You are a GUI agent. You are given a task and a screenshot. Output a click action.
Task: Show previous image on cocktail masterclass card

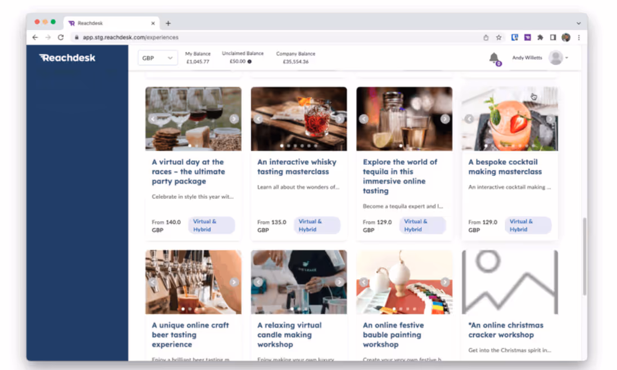click(469, 119)
